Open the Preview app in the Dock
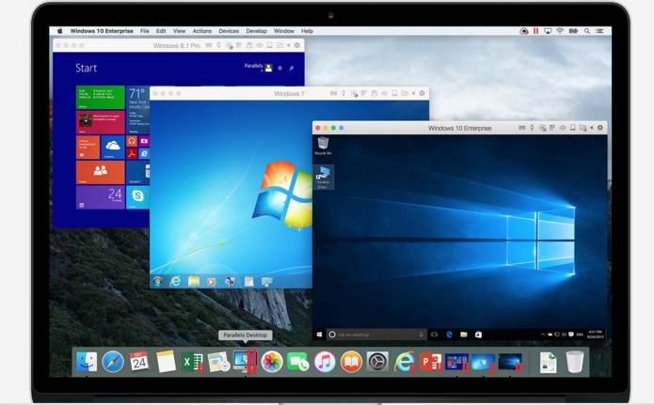 (x=218, y=362)
